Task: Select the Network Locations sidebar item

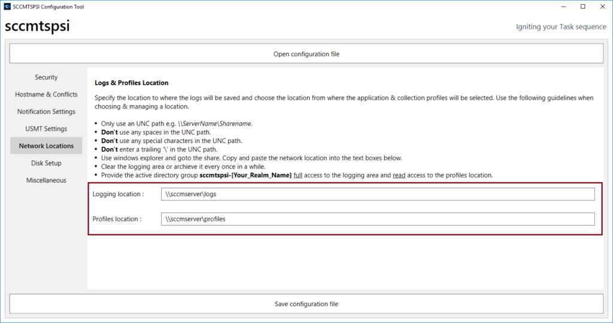Action: tap(46, 146)
